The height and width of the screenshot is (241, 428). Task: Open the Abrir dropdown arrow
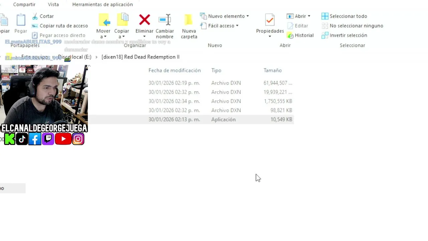tap(309, 16)
